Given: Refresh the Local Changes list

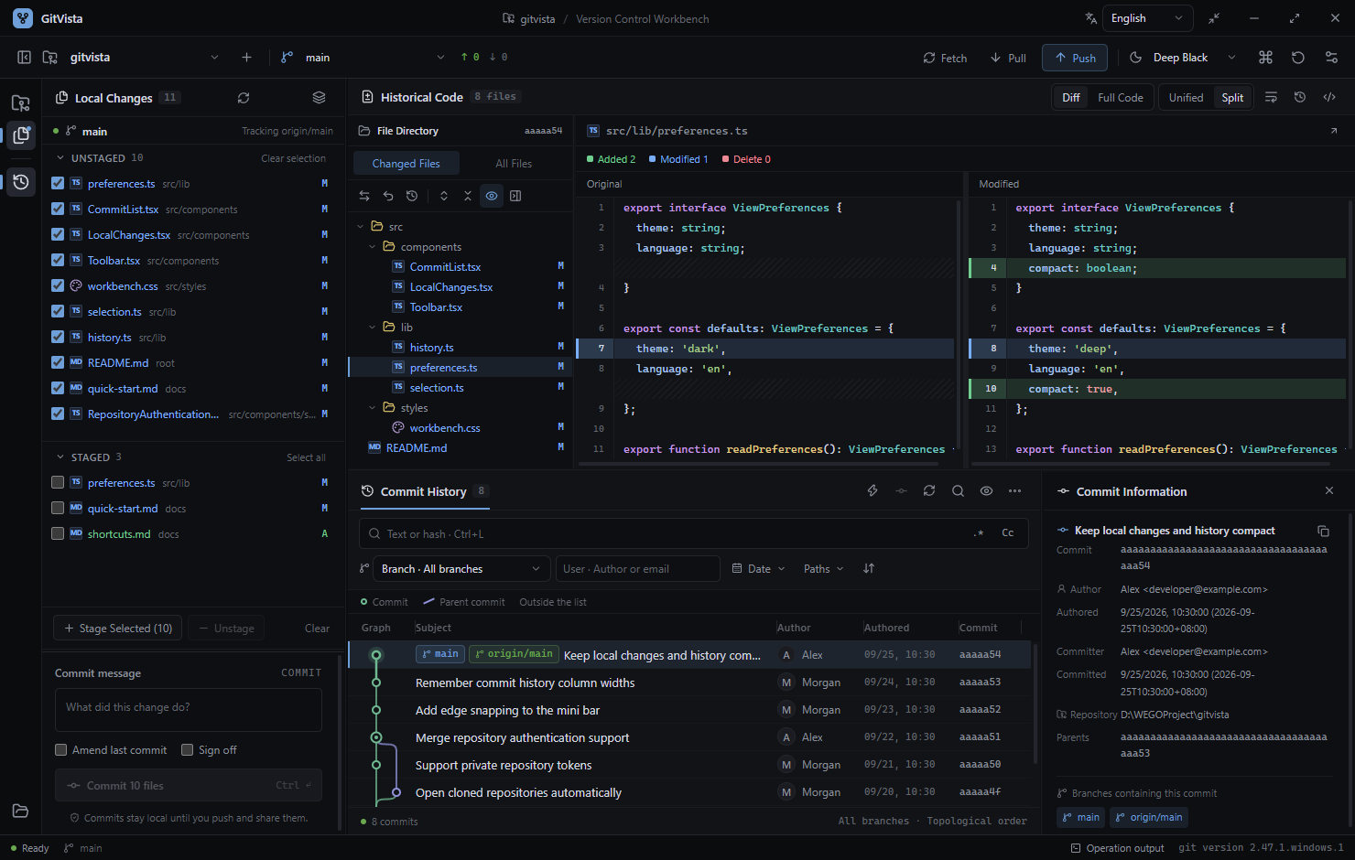Looking at the screenshot, I should 244,98.
